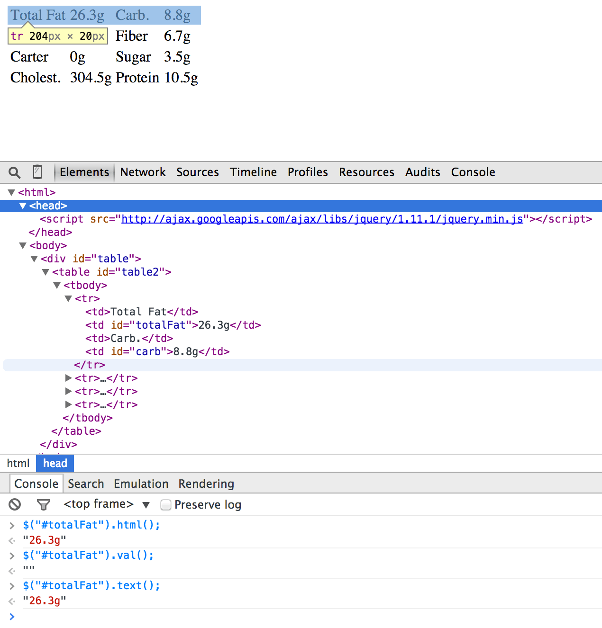The image size is (602, 628).
Task: Expand the last collapsed tr row
Action: click(x=68, y=404)
